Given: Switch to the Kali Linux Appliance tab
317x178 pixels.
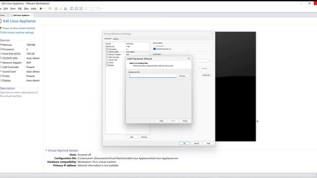Looking at the screenshot, I should (x=21, y=15).
